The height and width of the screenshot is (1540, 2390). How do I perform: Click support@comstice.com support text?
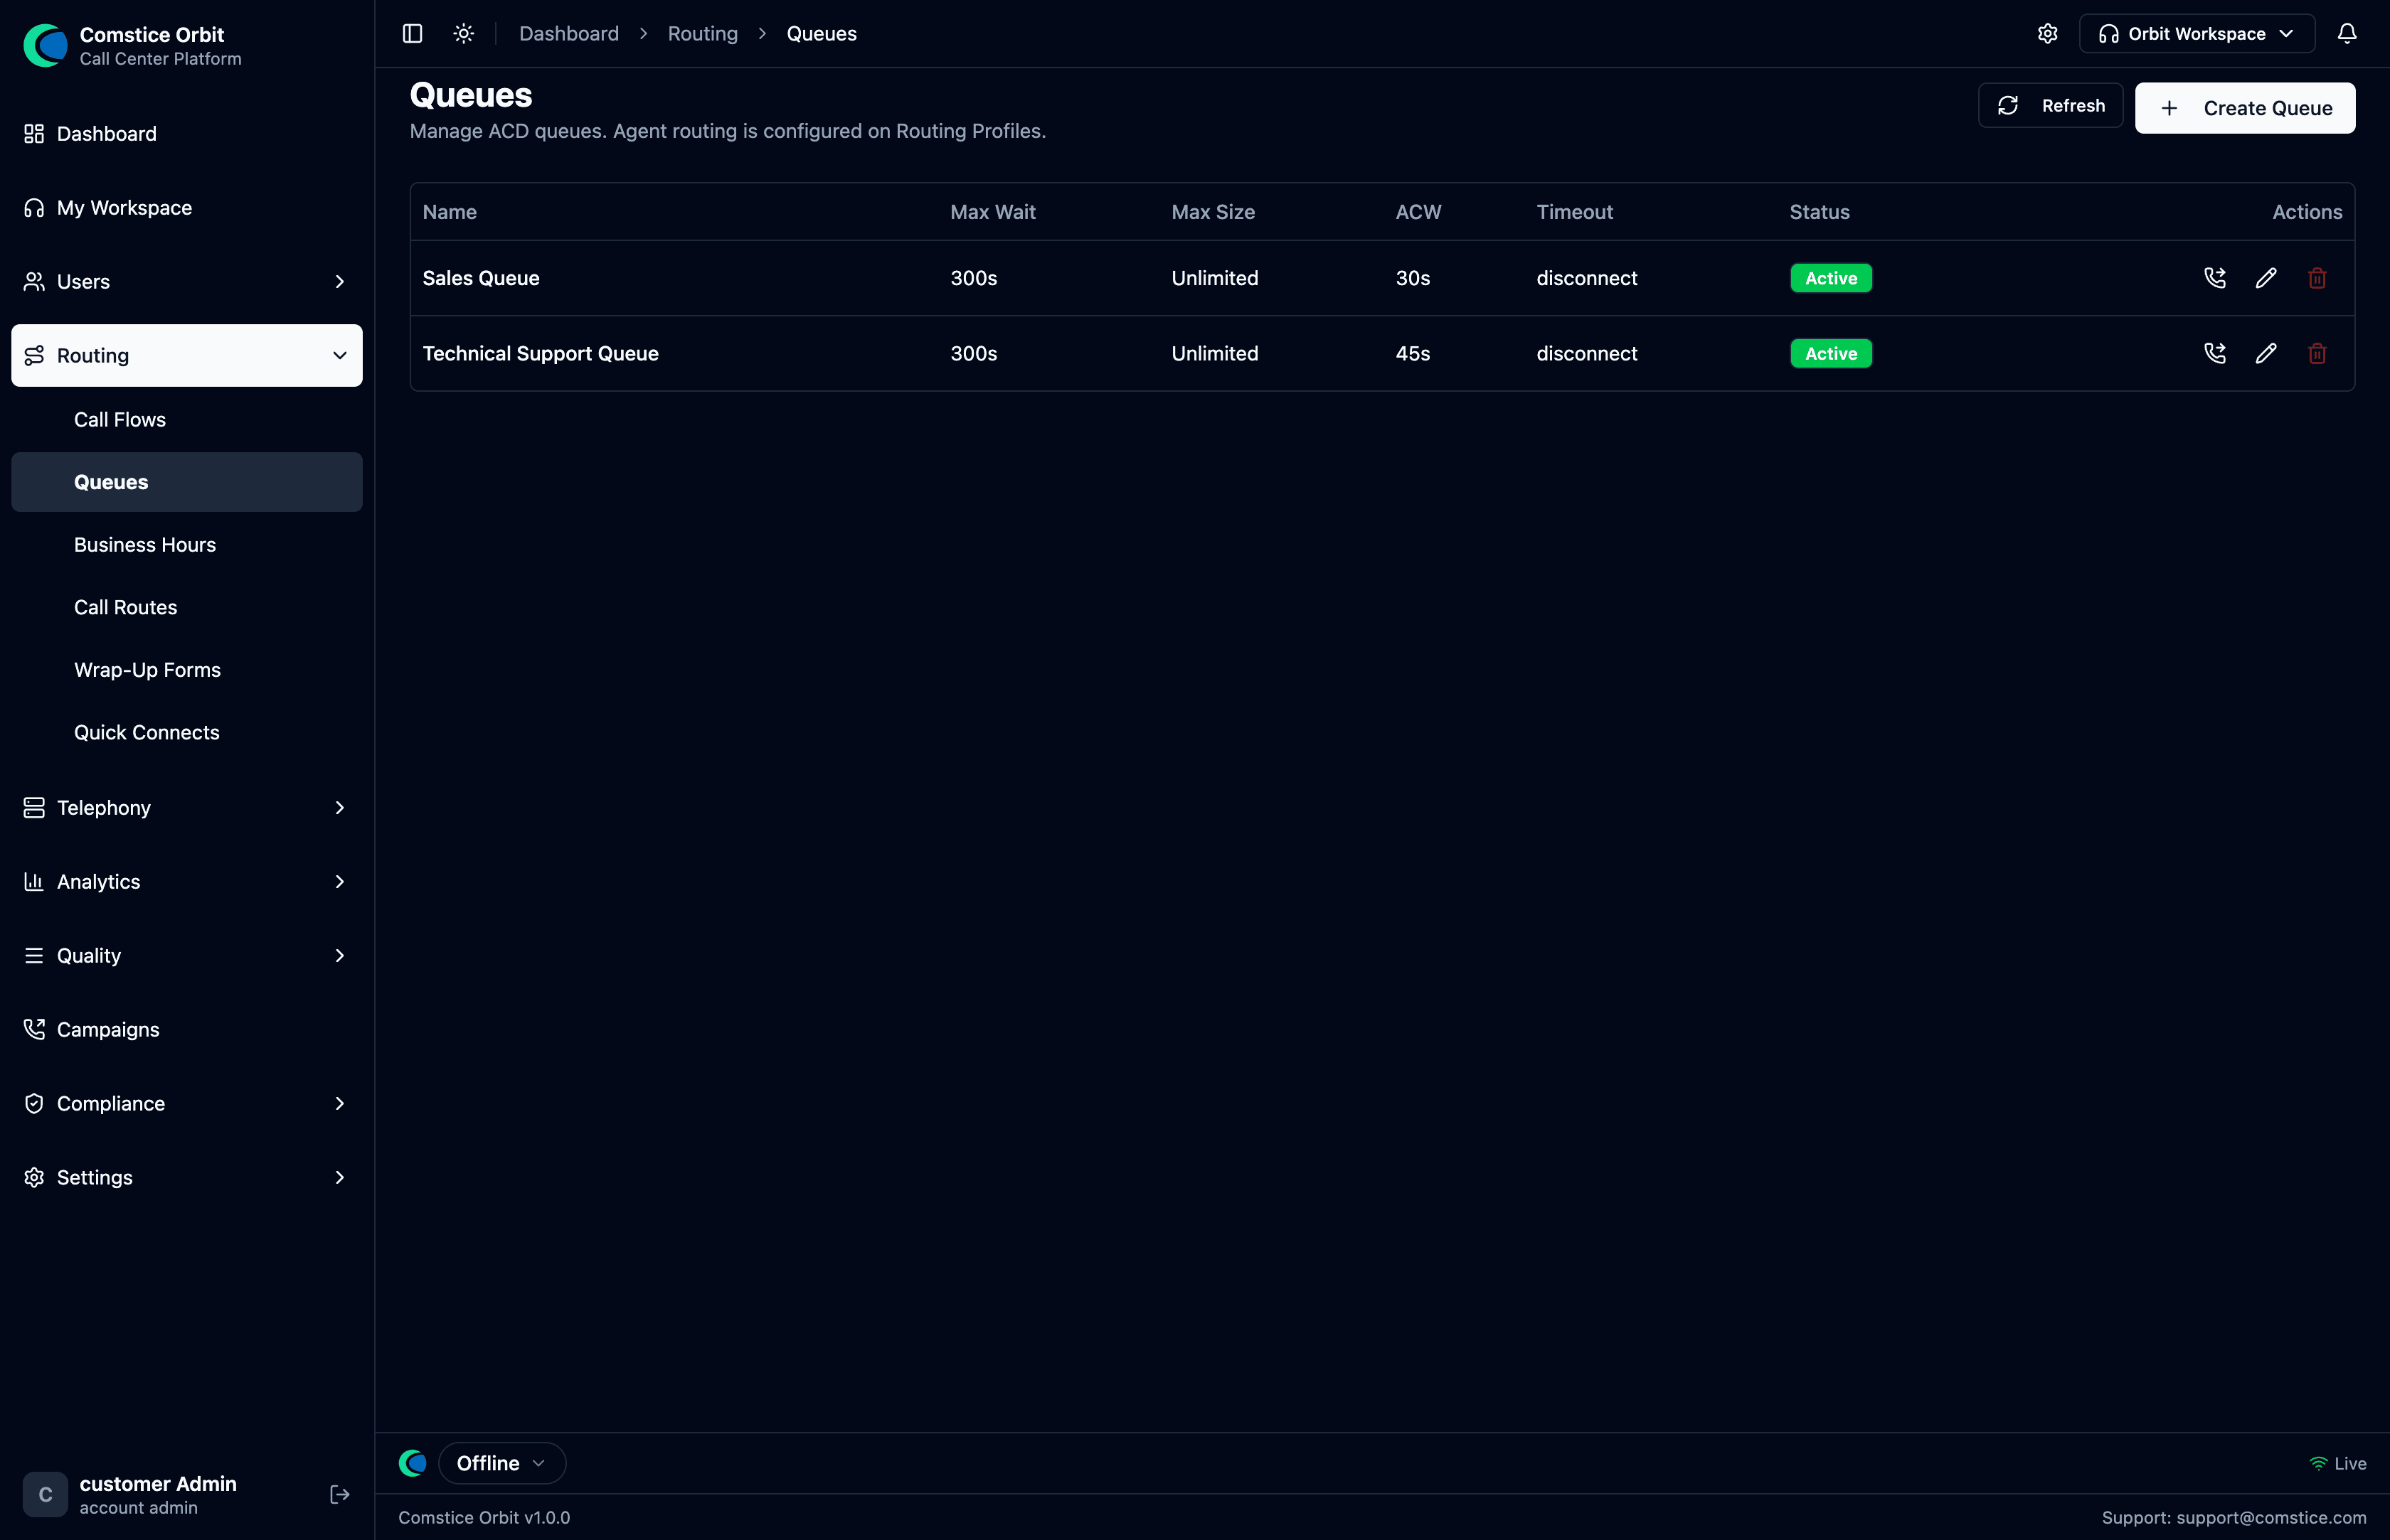coord(2271,1517)
